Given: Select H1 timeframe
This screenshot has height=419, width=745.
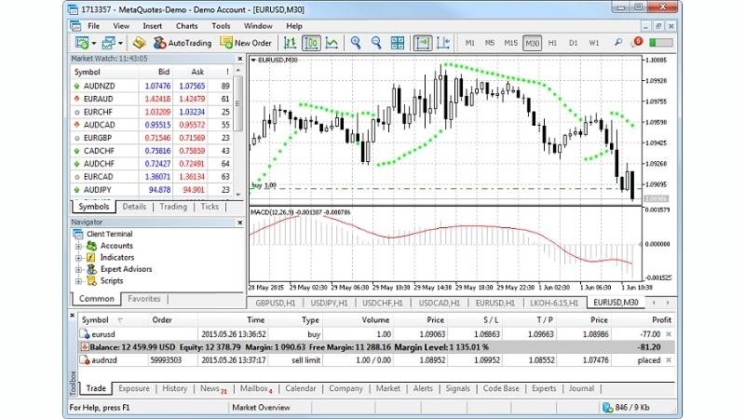Looking at the screenshot, I should 552,43.
